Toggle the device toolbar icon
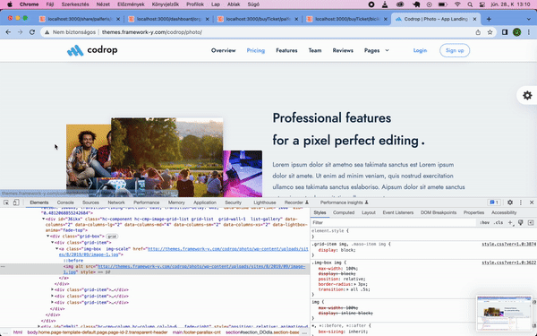The image size is (537, 336). [16, 202]
